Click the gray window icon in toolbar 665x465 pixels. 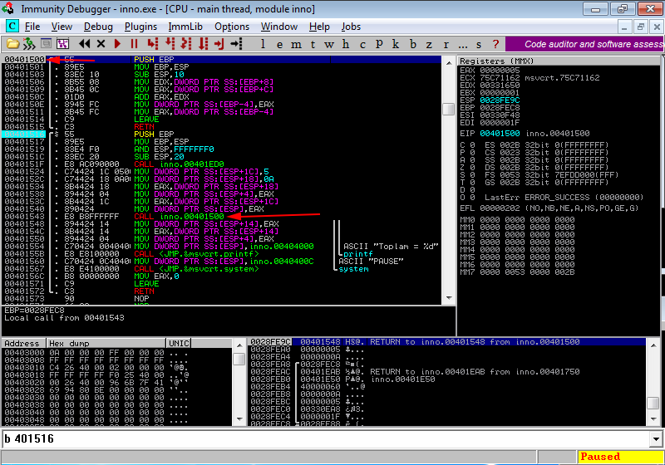tap(46, 44)
